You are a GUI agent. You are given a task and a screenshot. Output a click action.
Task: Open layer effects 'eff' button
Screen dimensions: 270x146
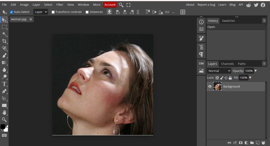coord(235,143)
